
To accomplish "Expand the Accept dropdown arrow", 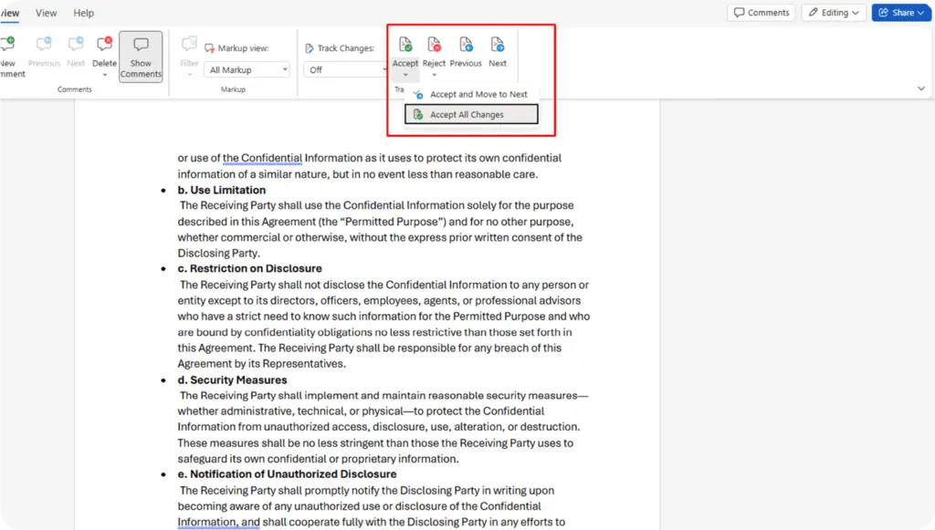I will [x=404, y=75].
